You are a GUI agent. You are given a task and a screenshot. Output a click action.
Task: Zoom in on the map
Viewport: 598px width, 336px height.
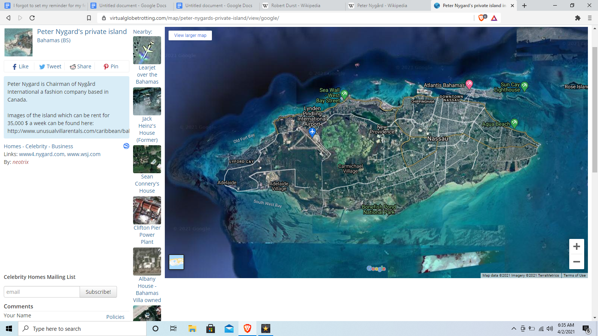tap(577, 246)
